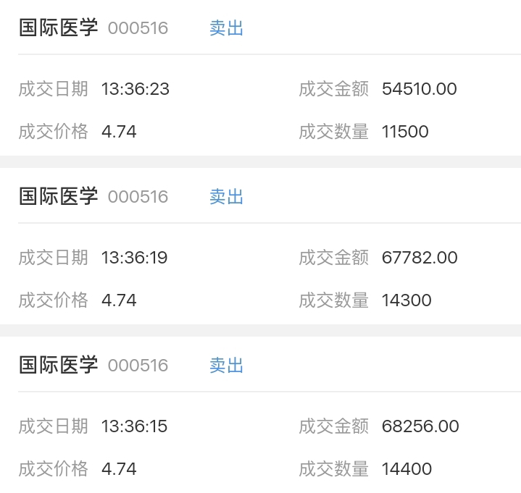Viewport: 521px width, 493px height.
Task: Click the trade time 13:36:23
Action: click(x=136, y=89)
